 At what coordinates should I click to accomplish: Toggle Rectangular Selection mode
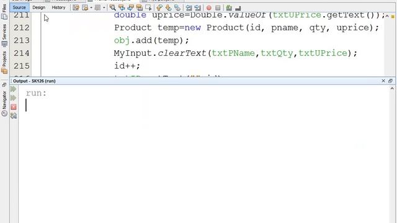148,7
